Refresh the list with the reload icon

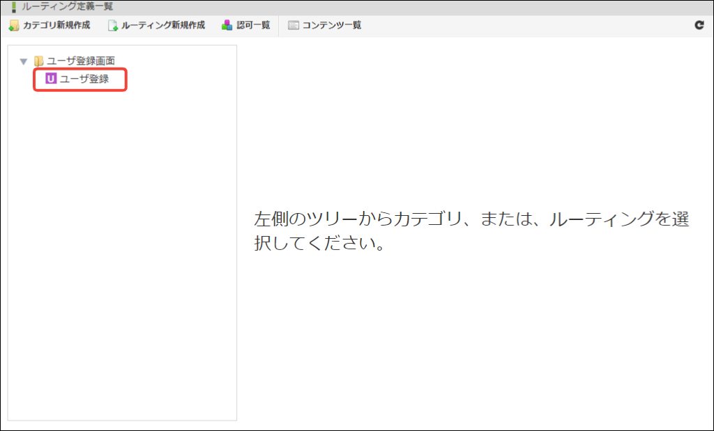[x=699, y=25]
